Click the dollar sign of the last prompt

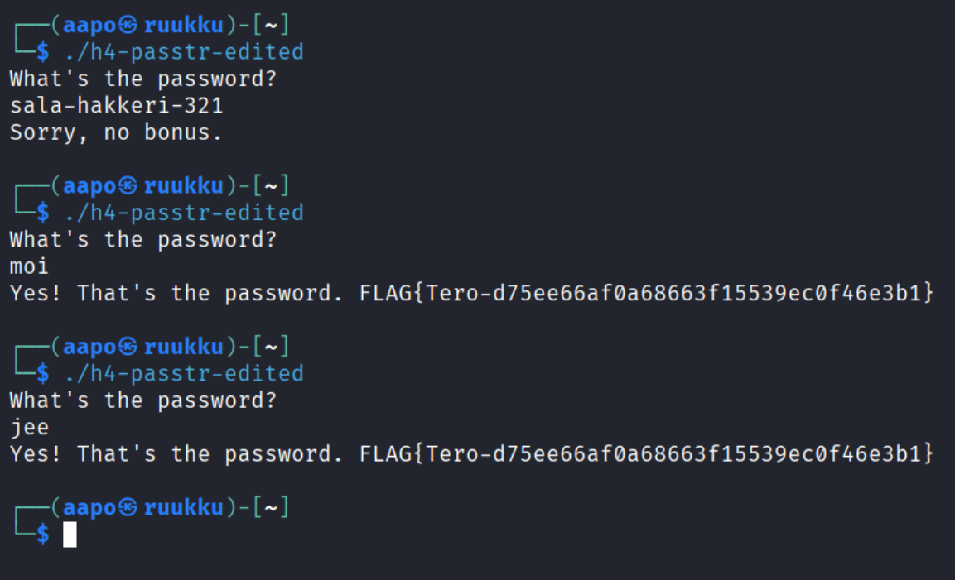(x=43, y=534)
